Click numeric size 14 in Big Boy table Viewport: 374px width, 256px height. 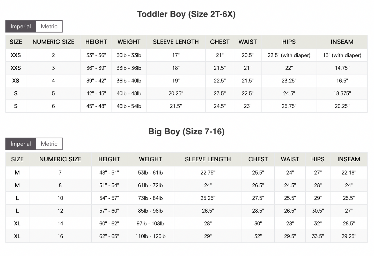pos(60,224)
